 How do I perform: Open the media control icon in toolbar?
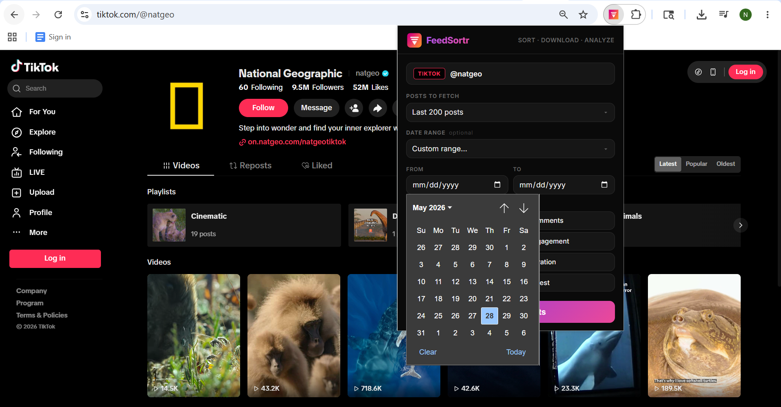pyautogui.click(x=723, y=15)
